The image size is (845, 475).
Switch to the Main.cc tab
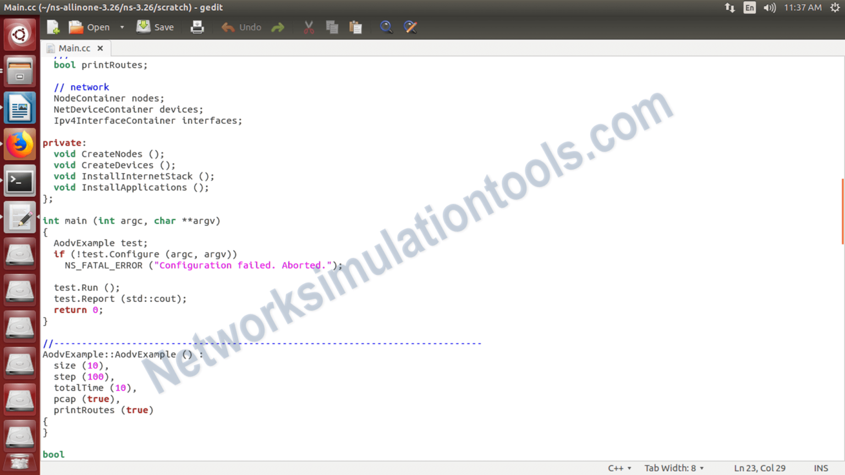74,48
